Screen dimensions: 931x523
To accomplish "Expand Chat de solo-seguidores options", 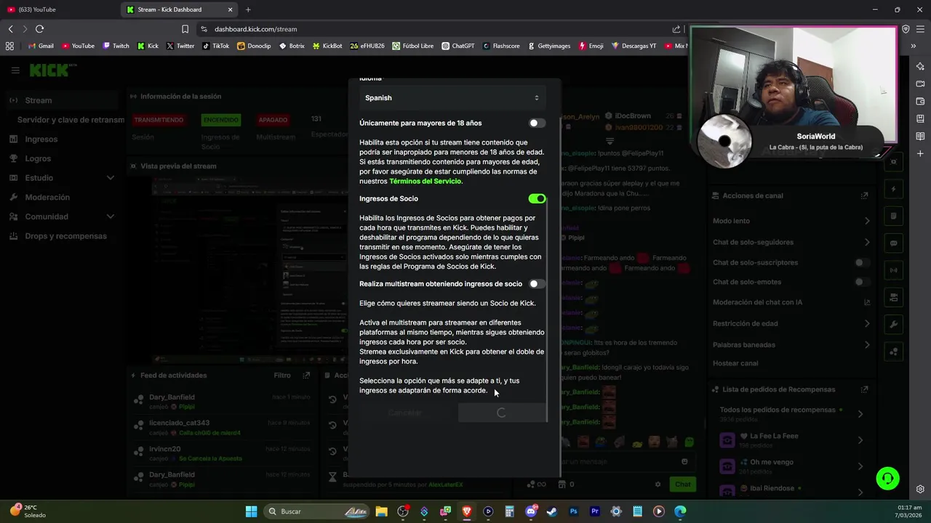I will (x=867, y=243).
